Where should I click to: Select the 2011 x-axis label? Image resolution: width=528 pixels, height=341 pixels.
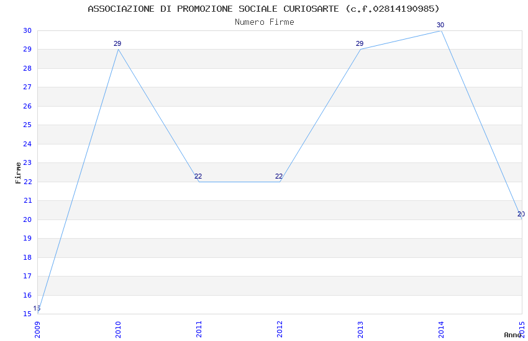[199, 329]
